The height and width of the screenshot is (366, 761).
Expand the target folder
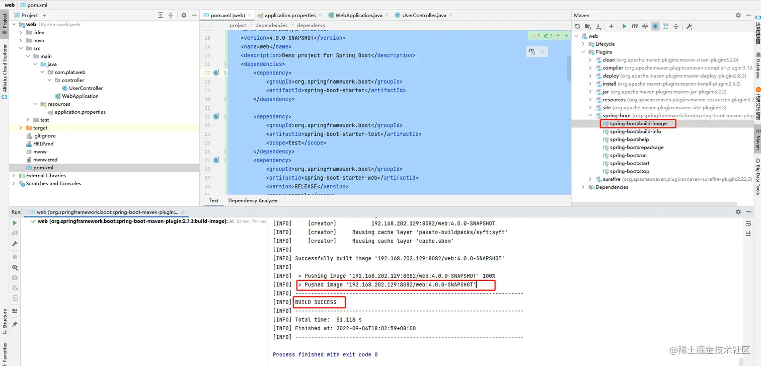click(x=21, y=128)
